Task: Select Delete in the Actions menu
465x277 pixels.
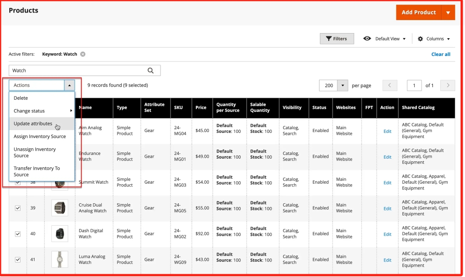Action: point(21,98)
